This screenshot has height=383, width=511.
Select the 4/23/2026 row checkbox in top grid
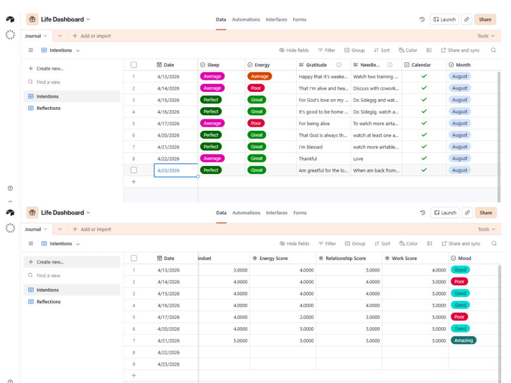click(x=133, y=170)
